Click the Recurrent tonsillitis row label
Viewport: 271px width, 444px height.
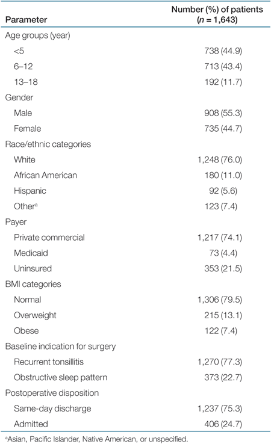point(49,362)
